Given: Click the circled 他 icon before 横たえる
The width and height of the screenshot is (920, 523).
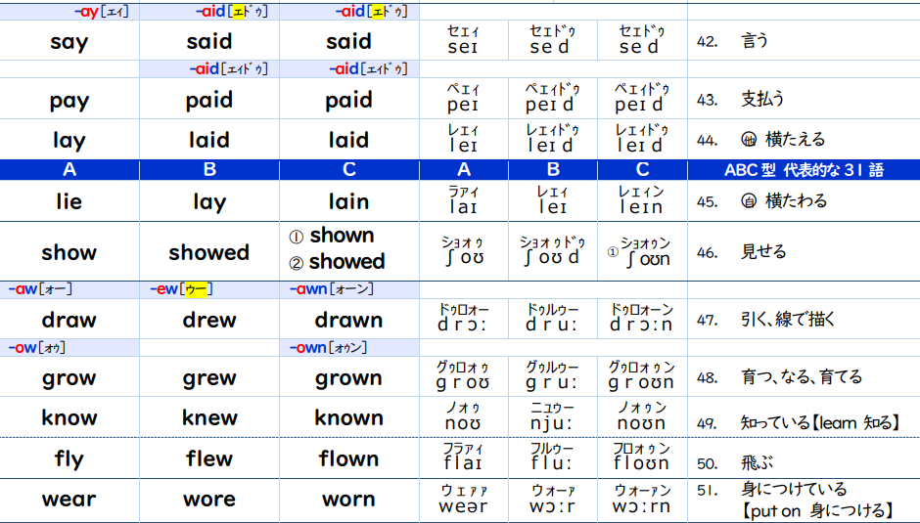Looking at the screenshot, I should [750, 140].
